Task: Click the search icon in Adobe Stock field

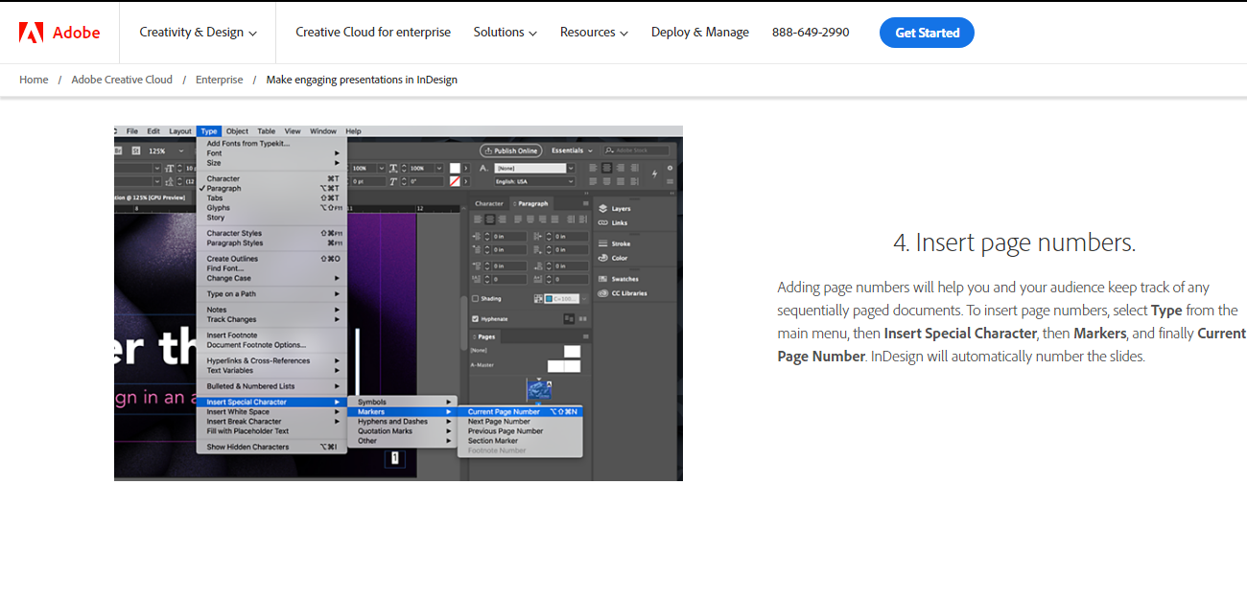Action: [610, 150]
